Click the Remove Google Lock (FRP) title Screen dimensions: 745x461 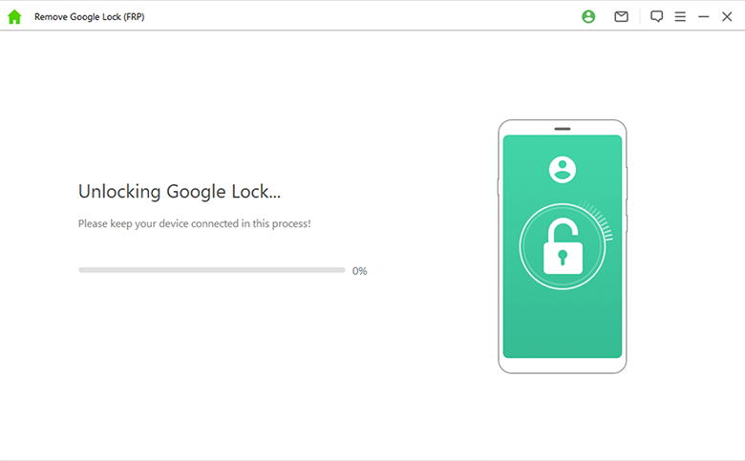[90, 17]
